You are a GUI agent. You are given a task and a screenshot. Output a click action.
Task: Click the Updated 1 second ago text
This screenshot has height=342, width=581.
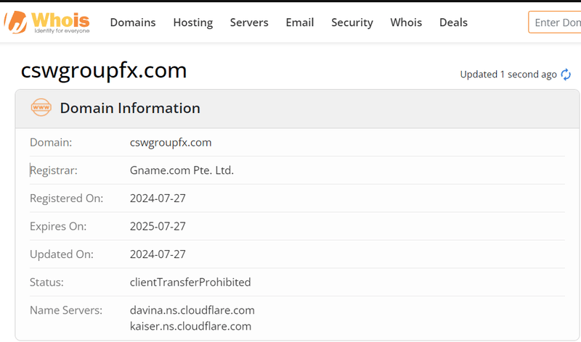tap(508, 75)
